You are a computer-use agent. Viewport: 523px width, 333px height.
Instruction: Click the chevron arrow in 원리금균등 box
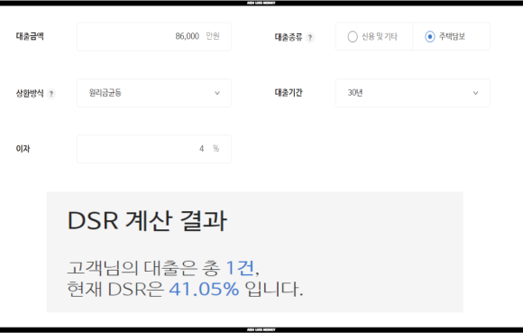pos(217,93)
